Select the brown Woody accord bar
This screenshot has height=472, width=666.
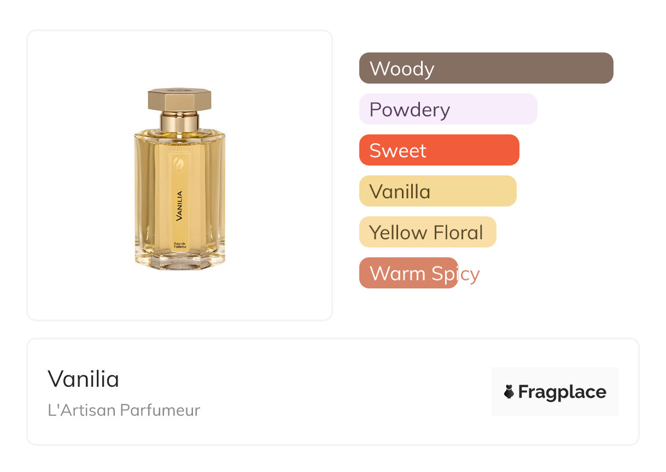coord(486,68)
